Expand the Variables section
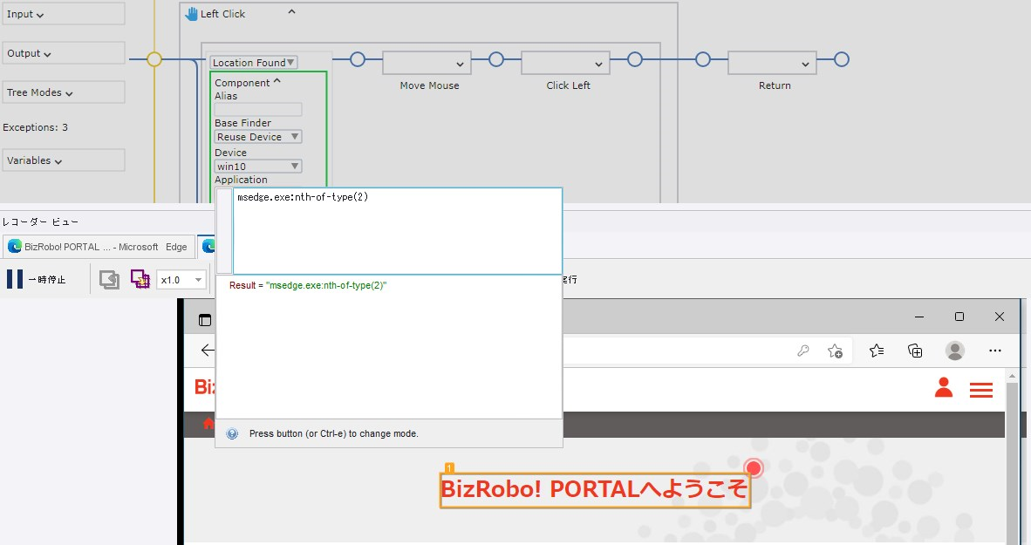The width and height of the screenshot is (1031, 545). pyautogui.click(x=63, y=160)
